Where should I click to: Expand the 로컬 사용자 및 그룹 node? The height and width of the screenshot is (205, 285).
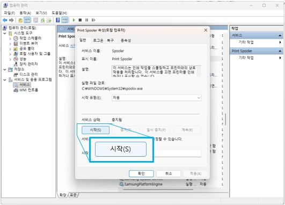10,54
